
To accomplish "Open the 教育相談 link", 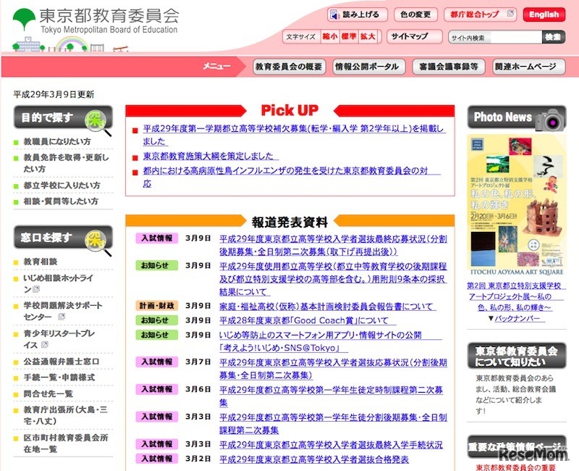I will pos(41,262).
